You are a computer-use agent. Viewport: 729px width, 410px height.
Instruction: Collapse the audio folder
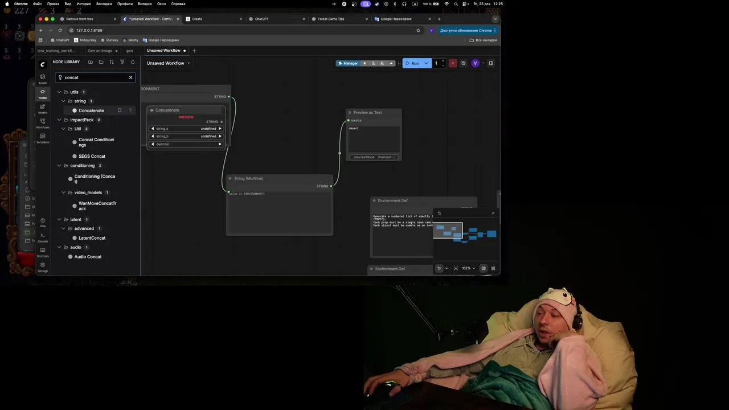coord(59,247)
